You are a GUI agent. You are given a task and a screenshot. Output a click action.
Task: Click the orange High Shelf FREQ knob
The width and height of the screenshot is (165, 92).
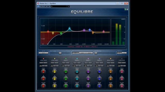(x=111, y=72)
